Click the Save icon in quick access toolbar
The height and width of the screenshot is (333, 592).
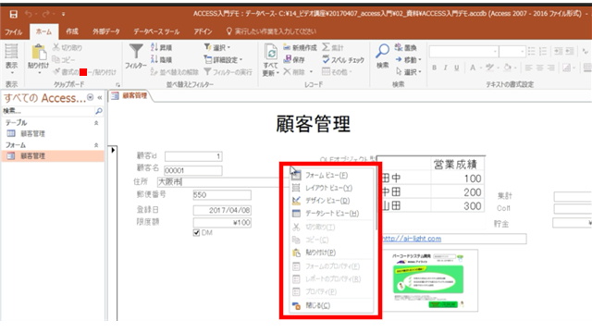13,15
